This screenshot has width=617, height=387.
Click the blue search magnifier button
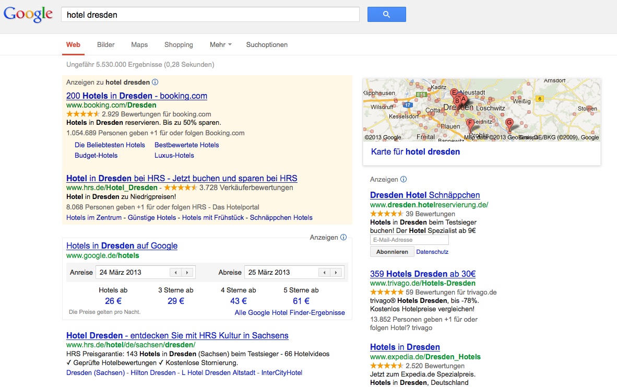[x=386, y=14]
